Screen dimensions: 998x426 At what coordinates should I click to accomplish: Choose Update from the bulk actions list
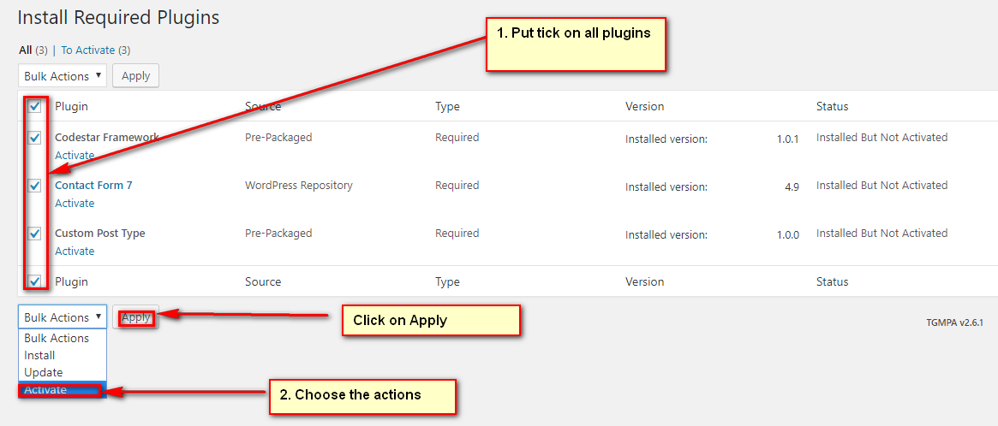63,372
